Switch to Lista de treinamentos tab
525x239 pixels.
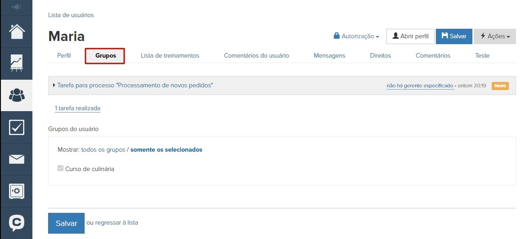(x=170, y=56)
